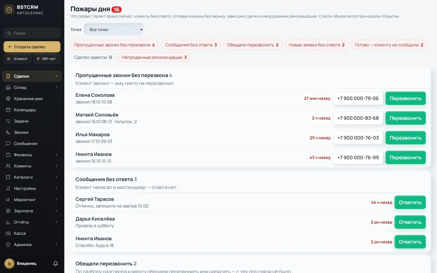Click the Зарплата coin icon
The image size is (437, 273).
(8, 211)
